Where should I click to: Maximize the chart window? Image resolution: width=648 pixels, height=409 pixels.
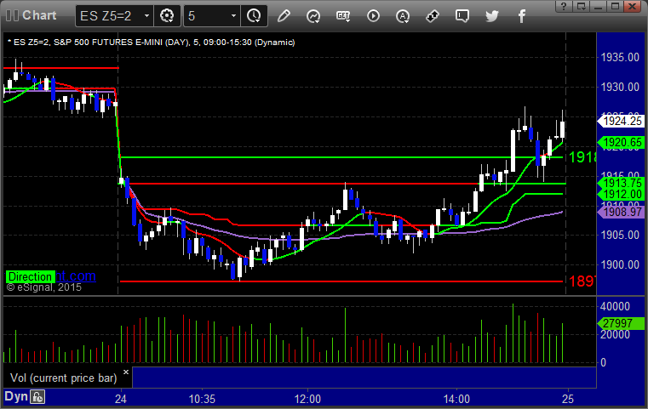coord(615,6)
